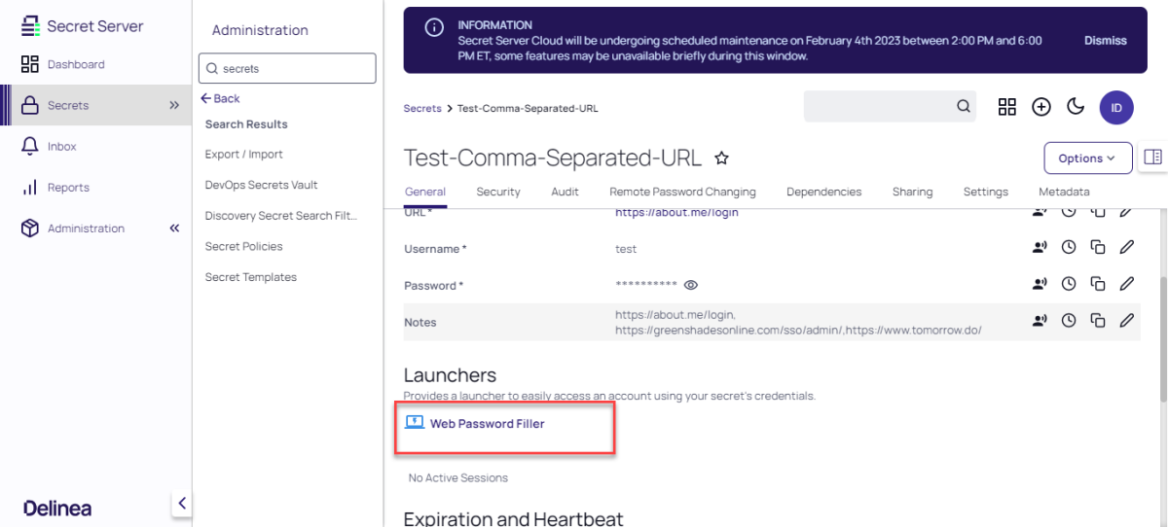Open Secret Templates from search results

250,277
